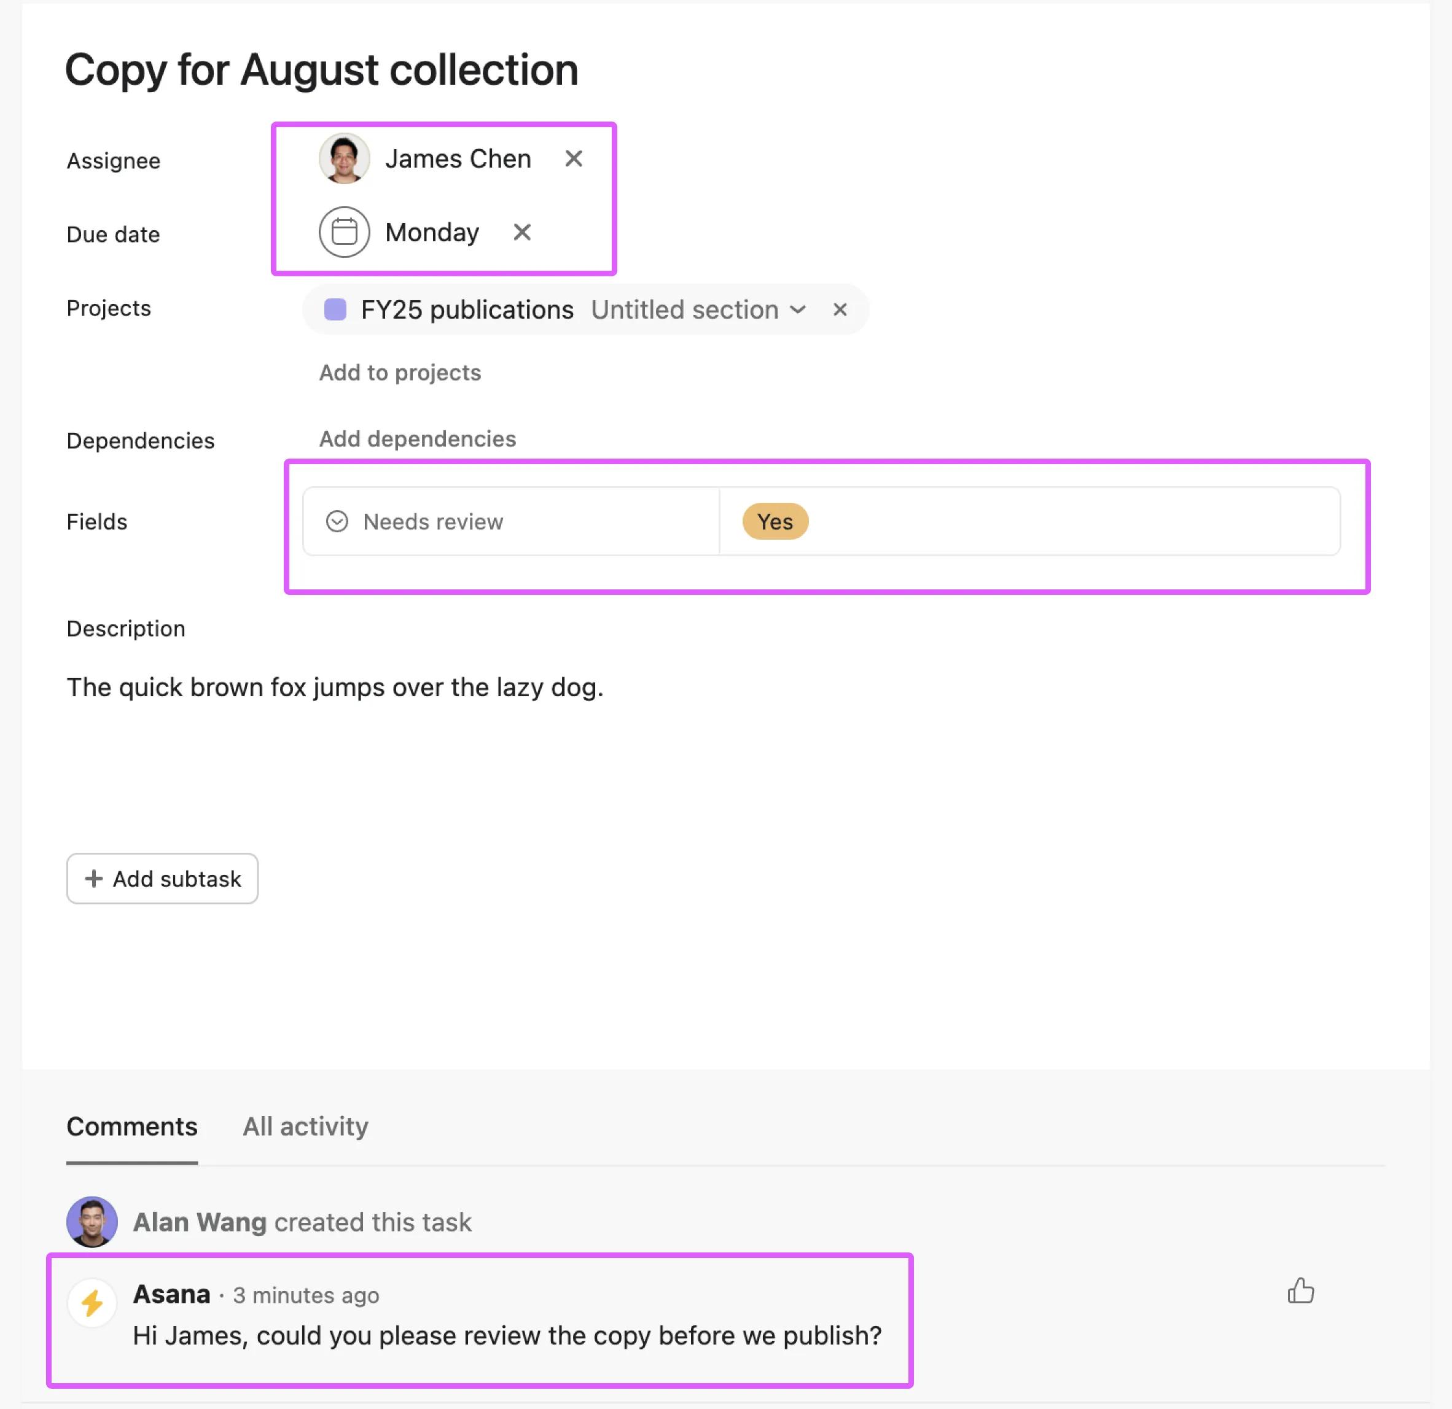The height and width of the screenshot is (1409, 1452).
Task: Click the circle icon inside Needs review field
Action: click(338, 522)
